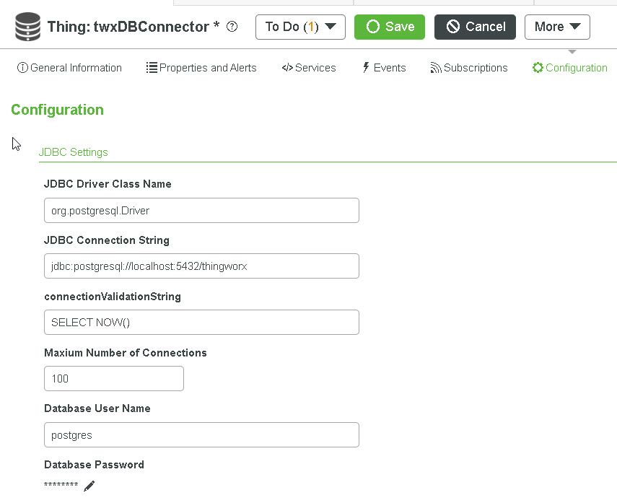
Task: Click the code icon on Services tab
Action: click(287, 68)
